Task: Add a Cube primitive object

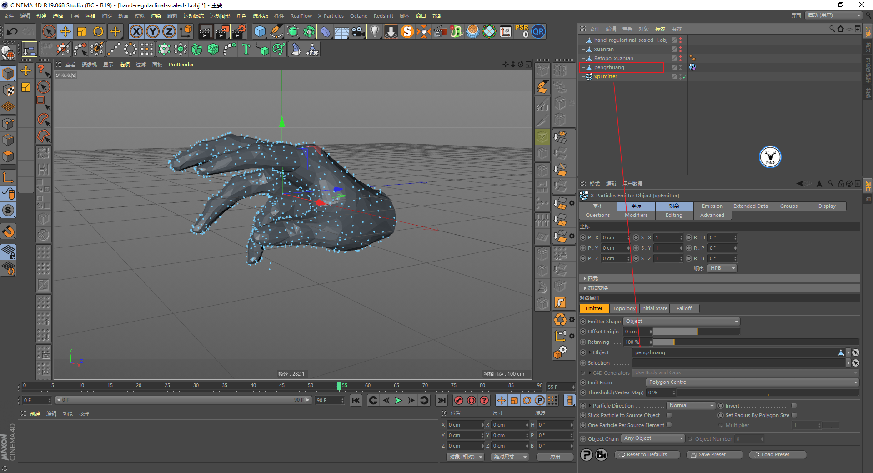Action: pyautogui.click(x=260, y=32)
